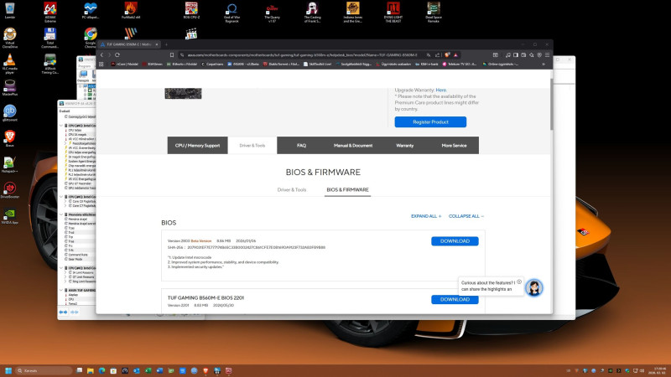Image resolution: width=671 pixels, height=377 pixels.
Task: Open the K&H e-bank bookmark
Action: [x=427, y=65]
